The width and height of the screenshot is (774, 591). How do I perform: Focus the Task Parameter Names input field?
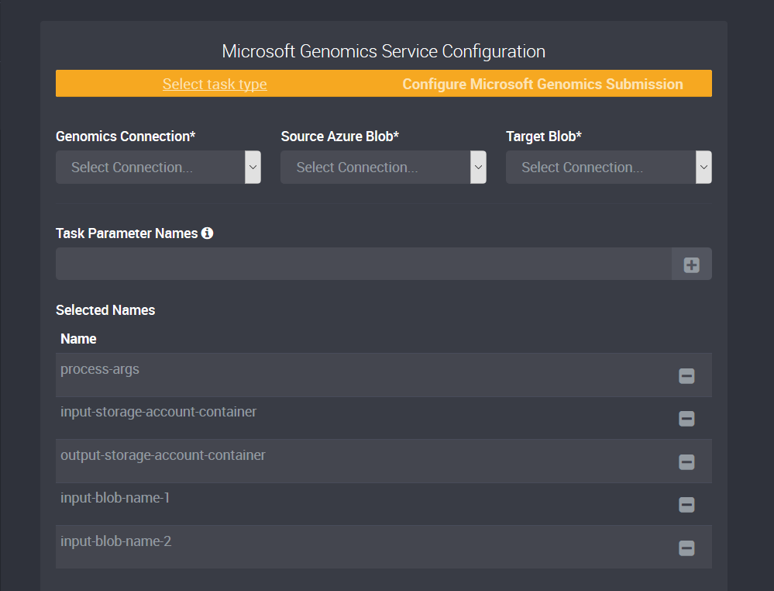point(364,264)
